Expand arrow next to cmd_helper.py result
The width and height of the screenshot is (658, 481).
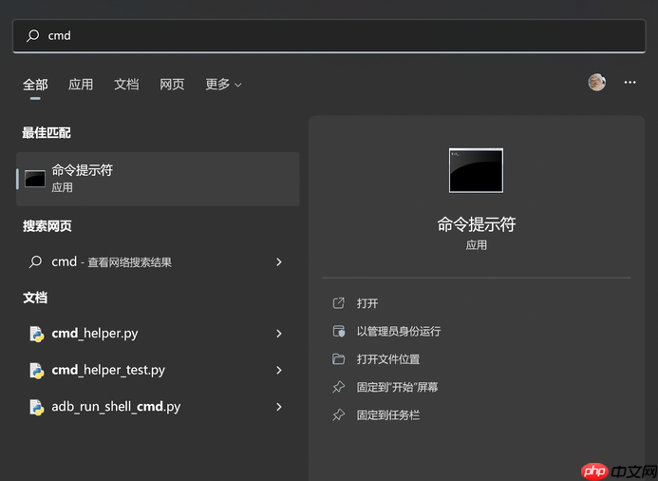[278, 334]
